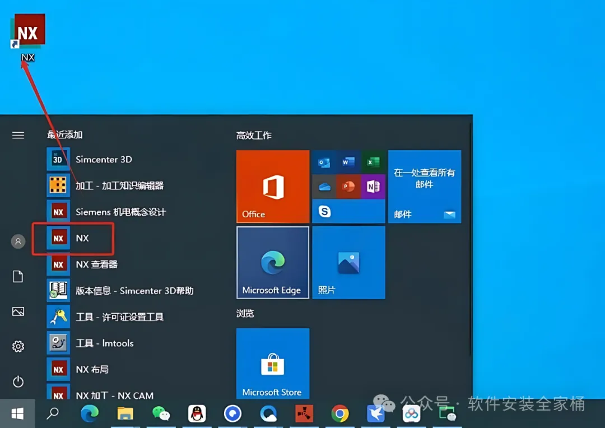Open Settings gear in the Start sidebar
This screenshot has width=605, height=428.
(18, 346)
